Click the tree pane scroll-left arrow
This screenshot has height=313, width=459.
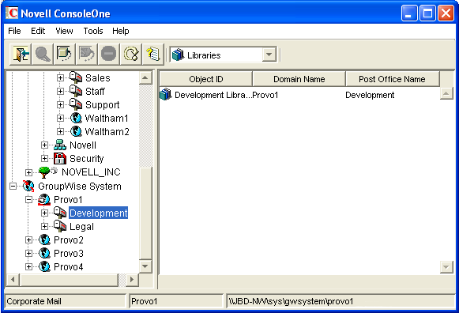13,280
